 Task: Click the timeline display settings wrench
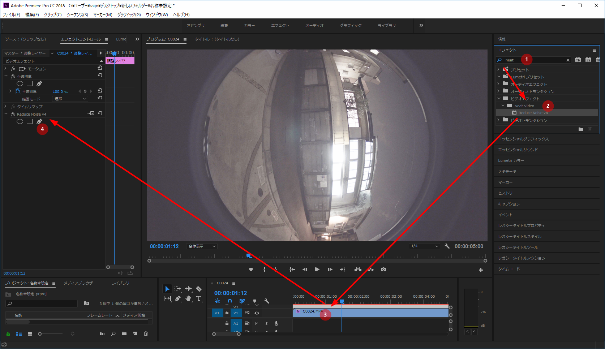pos(267,301)
